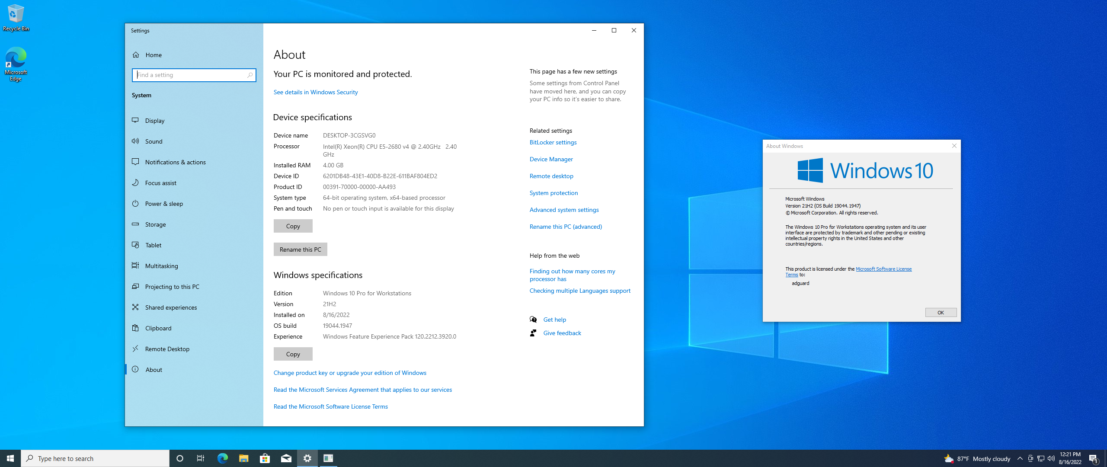Image resolution: width=1107 pixels, height=467 pixels.
Task: Click Get help link text
Action: pyautogui.click(x=554, y=320)
